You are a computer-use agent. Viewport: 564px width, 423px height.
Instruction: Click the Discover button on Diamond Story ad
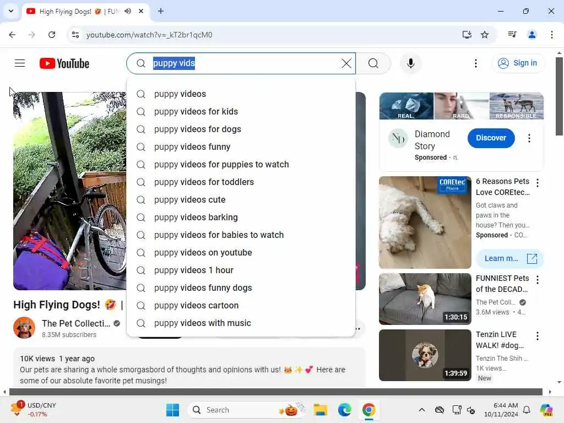491,138
